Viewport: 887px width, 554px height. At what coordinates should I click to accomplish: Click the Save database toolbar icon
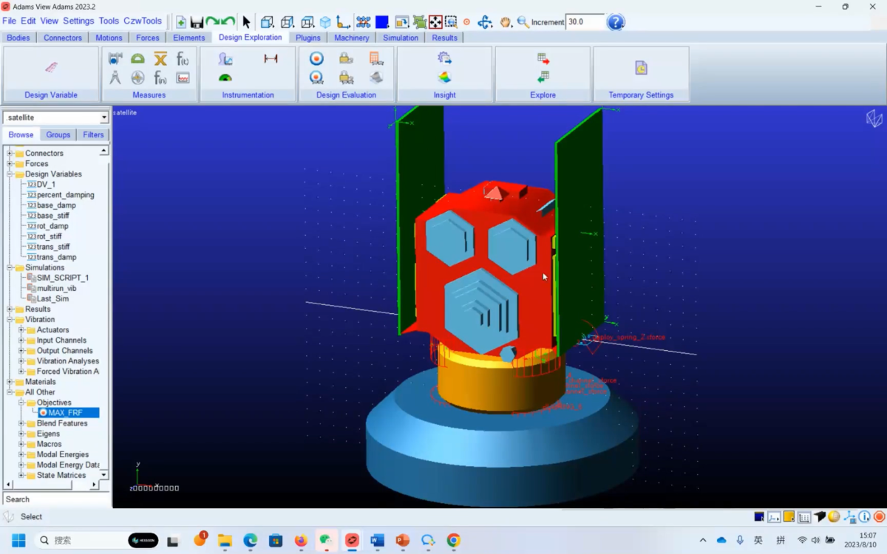coord(197,22)
